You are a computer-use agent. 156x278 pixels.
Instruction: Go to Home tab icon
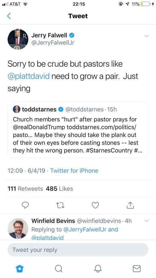coord(20,269)
